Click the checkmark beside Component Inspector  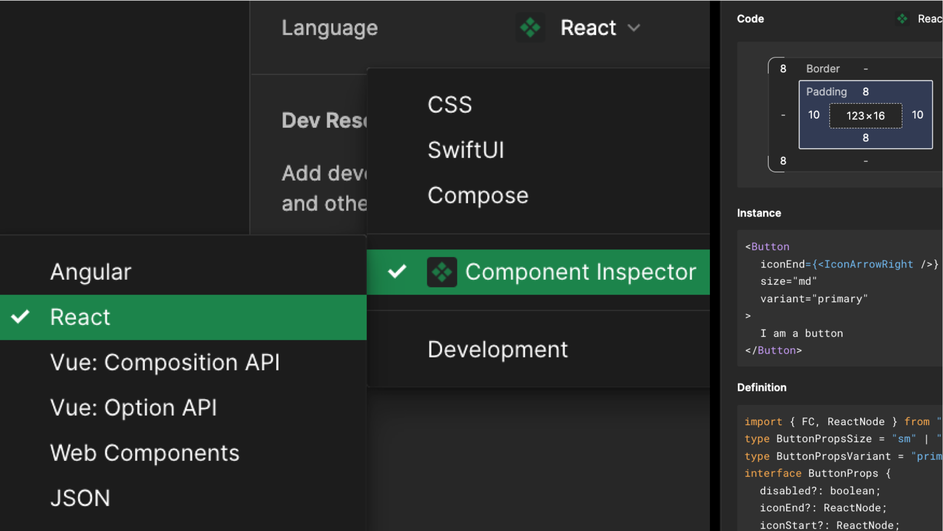coord(397,272)
